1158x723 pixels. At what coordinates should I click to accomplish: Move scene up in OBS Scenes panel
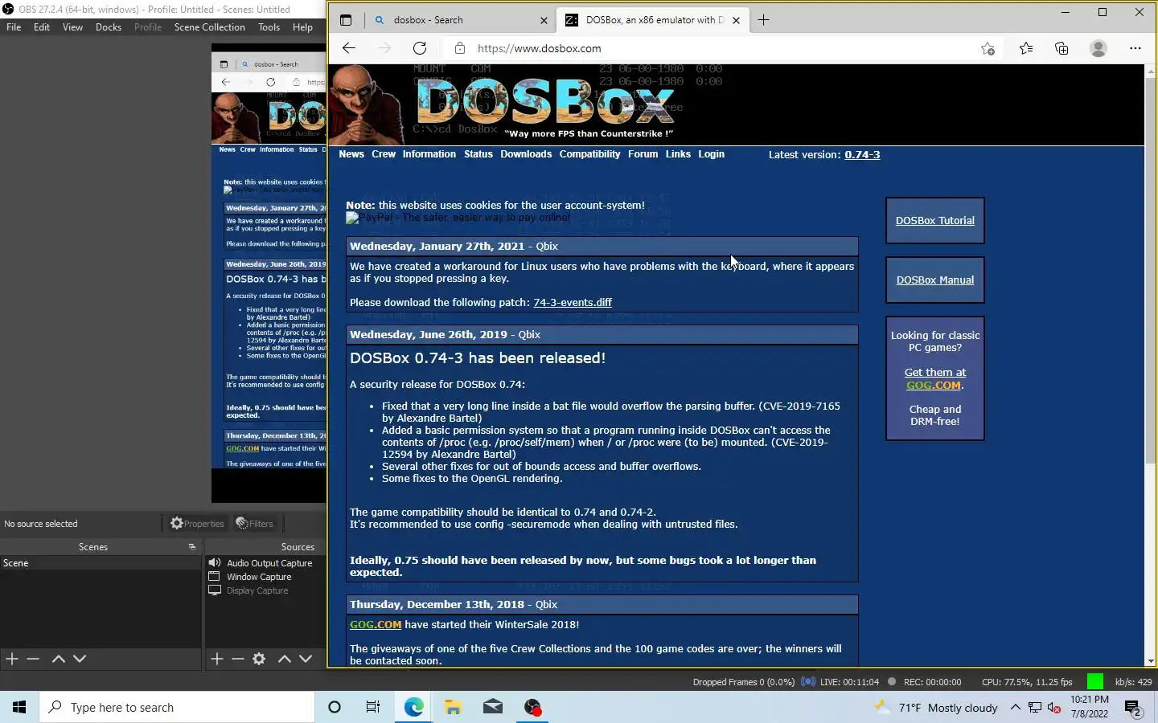pyautogui.click(x=58, y=659)
